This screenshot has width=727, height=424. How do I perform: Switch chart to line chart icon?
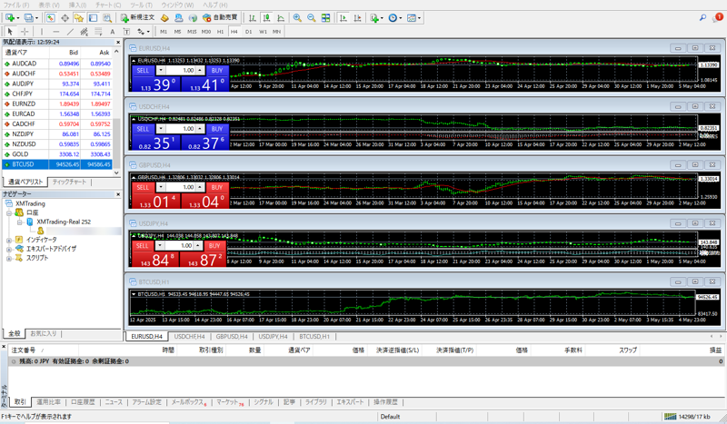coord(281,17)
